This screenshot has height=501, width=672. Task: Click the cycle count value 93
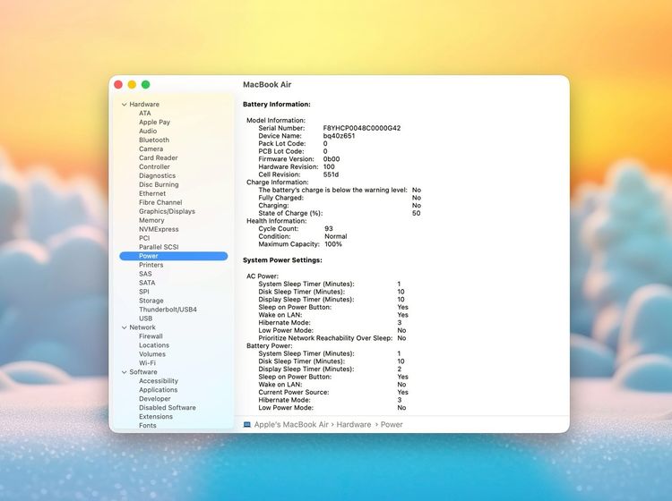(x=329, y=228)
